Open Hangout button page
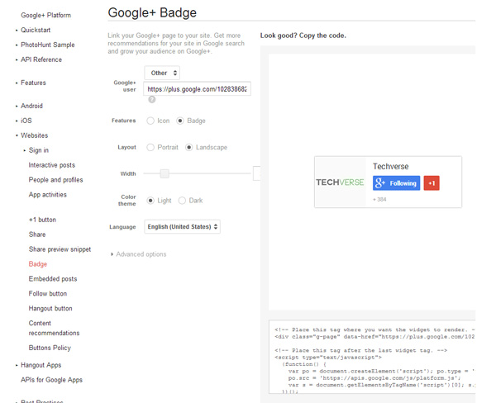496x403 pixels. pyautogui.click(x=50, y=309)
